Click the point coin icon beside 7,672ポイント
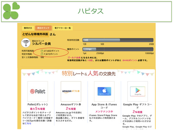Image resolution: width=173 pixels, height=130 pixels. 42,54
